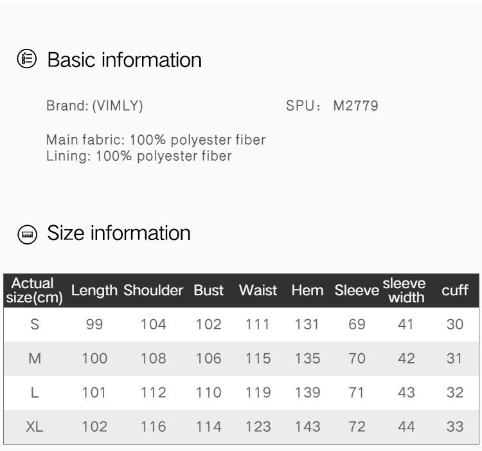The width and height of the screenshot is (482, 451).
Task: Click the Lining polyester fiber line
Action: [139, 156]
